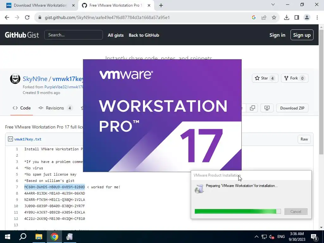Go Back to GitHub
324x243 pixels.
144,35
